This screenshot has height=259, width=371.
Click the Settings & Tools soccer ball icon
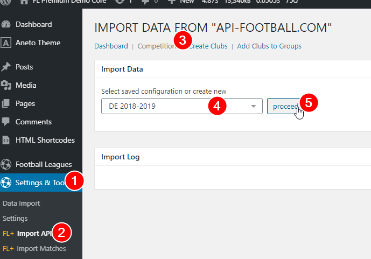click(x=6, y=183)
